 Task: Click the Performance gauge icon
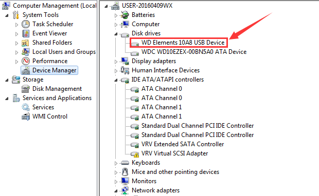click(x=26, y=61)
